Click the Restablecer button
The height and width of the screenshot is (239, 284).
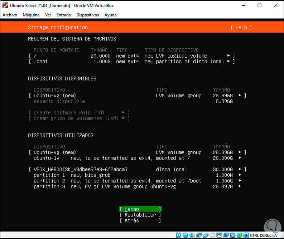pyautogui.click(x=140, y=215)
